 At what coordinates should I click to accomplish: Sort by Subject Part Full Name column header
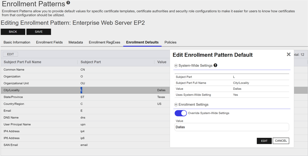22,62
